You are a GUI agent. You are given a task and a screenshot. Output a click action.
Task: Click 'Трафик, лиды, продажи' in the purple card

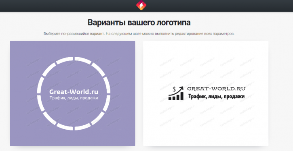point(74,98)
